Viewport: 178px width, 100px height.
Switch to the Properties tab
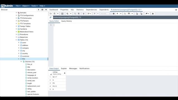point(64,10)
